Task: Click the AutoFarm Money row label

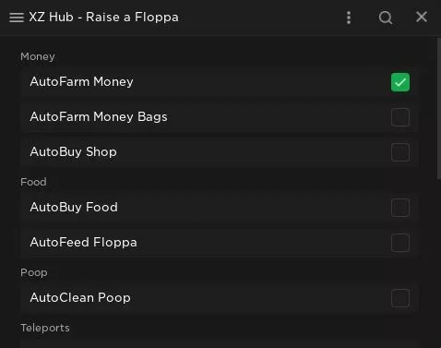Action: click(81, 82)
